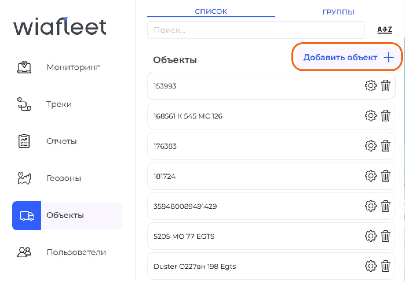Screen dimensions: 405x281
Task: Delete object 168561 К 545 МС 126
Action: [386, 116]
